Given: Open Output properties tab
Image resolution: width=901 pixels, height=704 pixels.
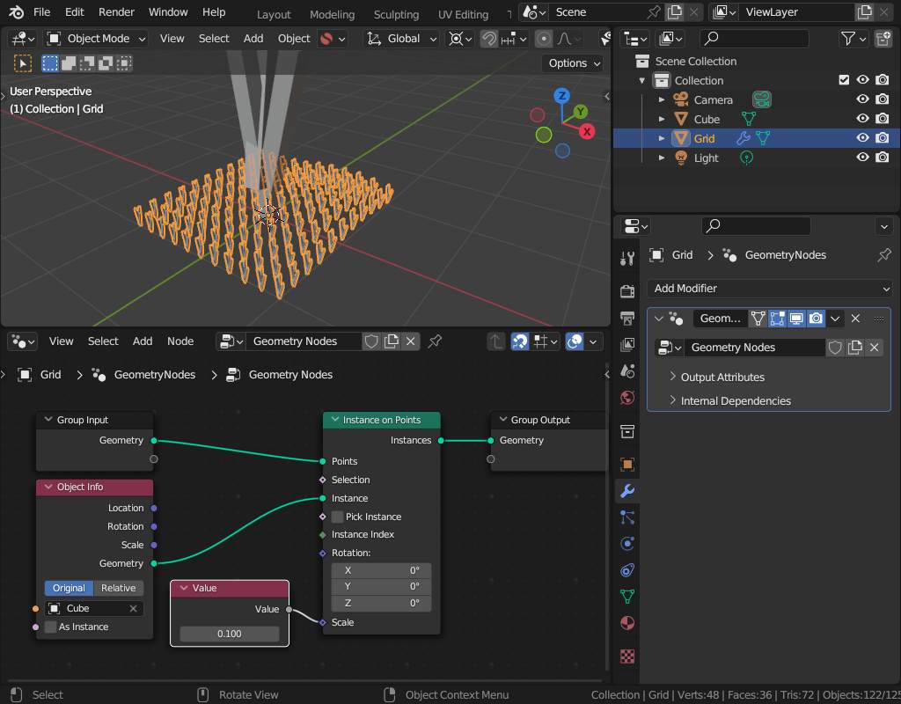Looking at the screenshot, I should coord(626,318).
